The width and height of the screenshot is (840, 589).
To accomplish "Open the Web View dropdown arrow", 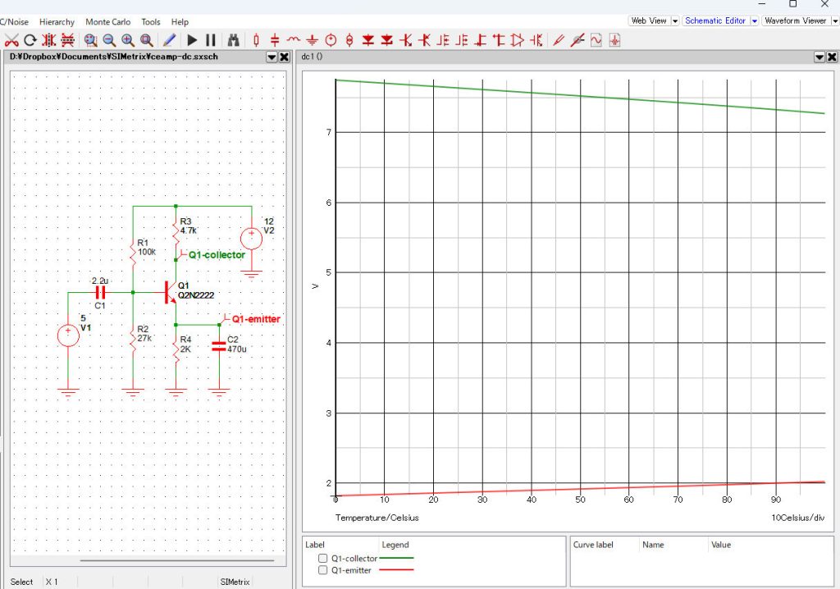I will (x=675, y=21).
